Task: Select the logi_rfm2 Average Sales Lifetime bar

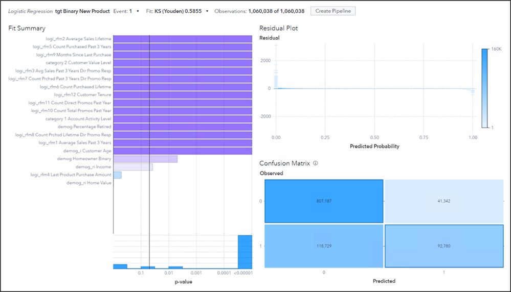Action: click(x=182, y=39)
